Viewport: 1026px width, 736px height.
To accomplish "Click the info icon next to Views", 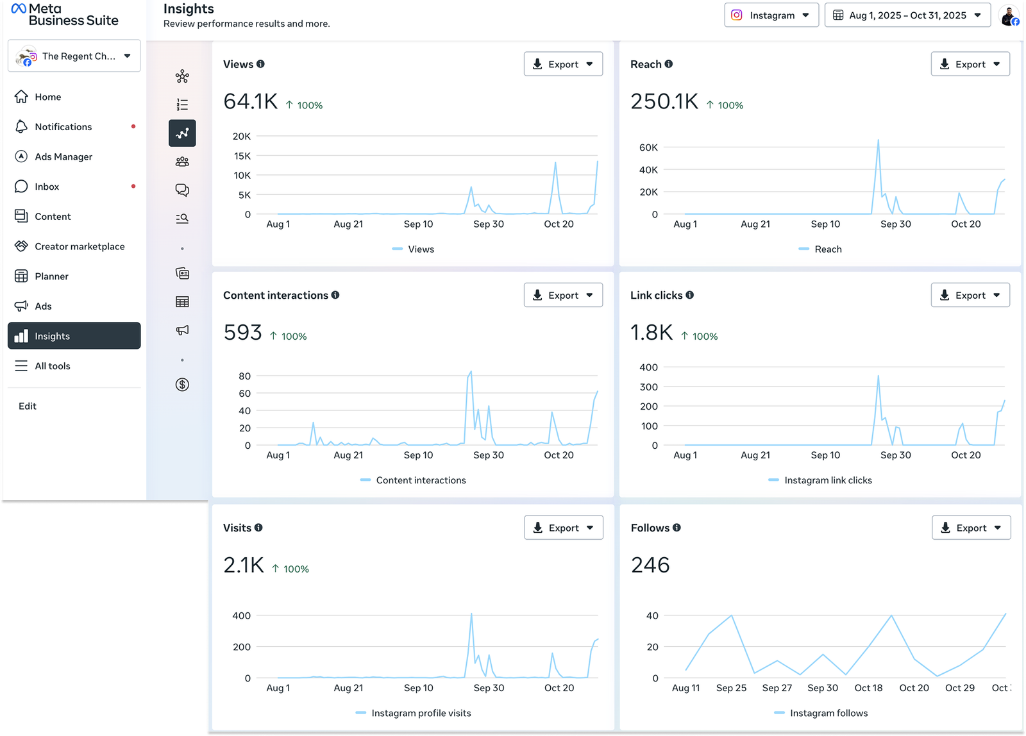I will coord(260,64).
